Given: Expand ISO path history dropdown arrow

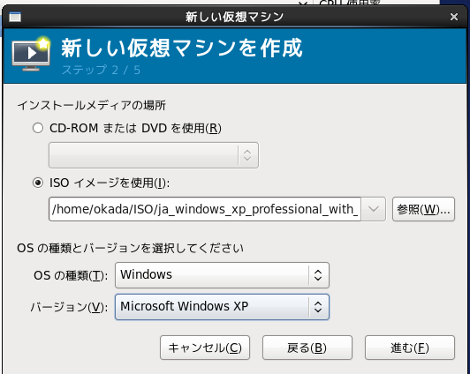Looking at the screenshot, I should (374, 209).
